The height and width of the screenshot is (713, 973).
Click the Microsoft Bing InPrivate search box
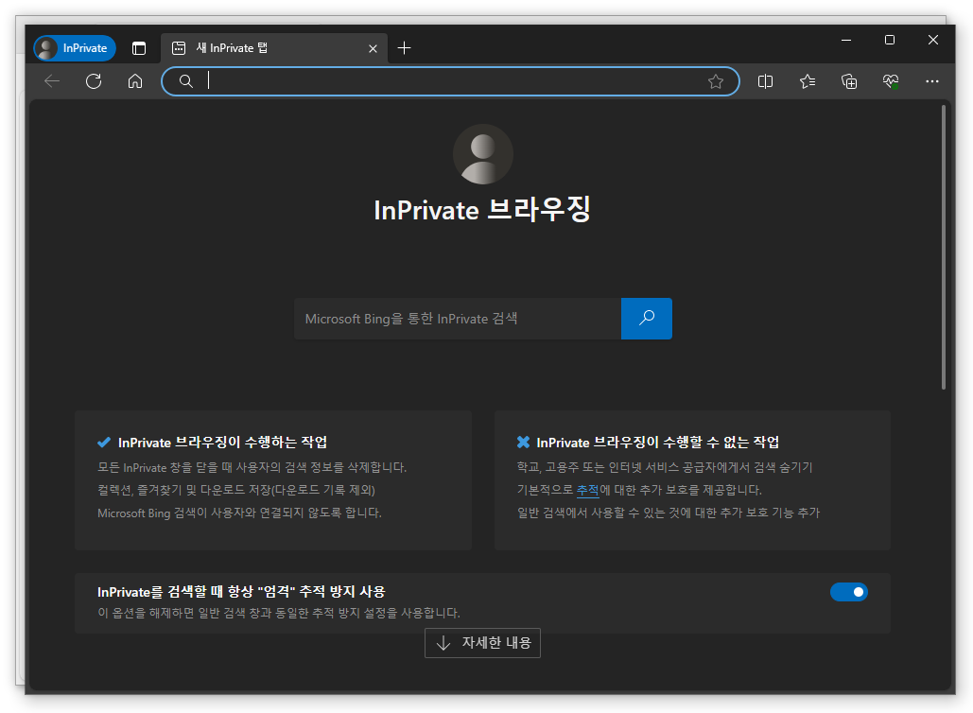458,319
